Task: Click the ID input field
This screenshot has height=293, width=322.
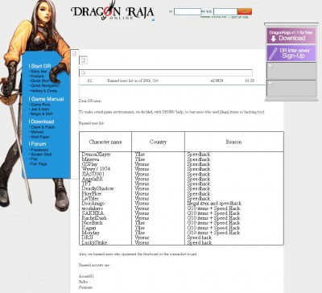Action: click(188, 11)
